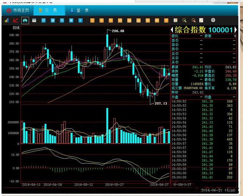Select change value -2.21
The width and height of the screenshot is (243, 196).
click(198, 71)
